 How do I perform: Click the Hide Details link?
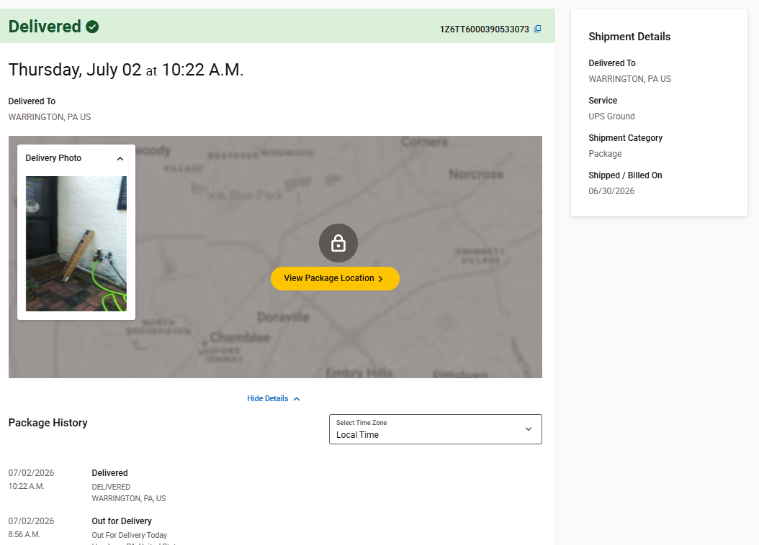coord(274,398)
